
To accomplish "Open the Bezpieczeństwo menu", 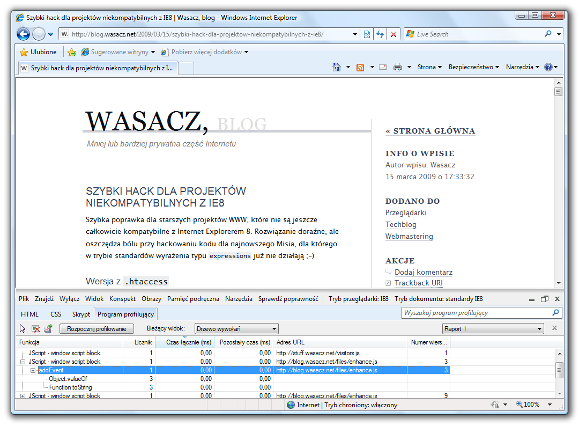I will (x=474, y=67).
